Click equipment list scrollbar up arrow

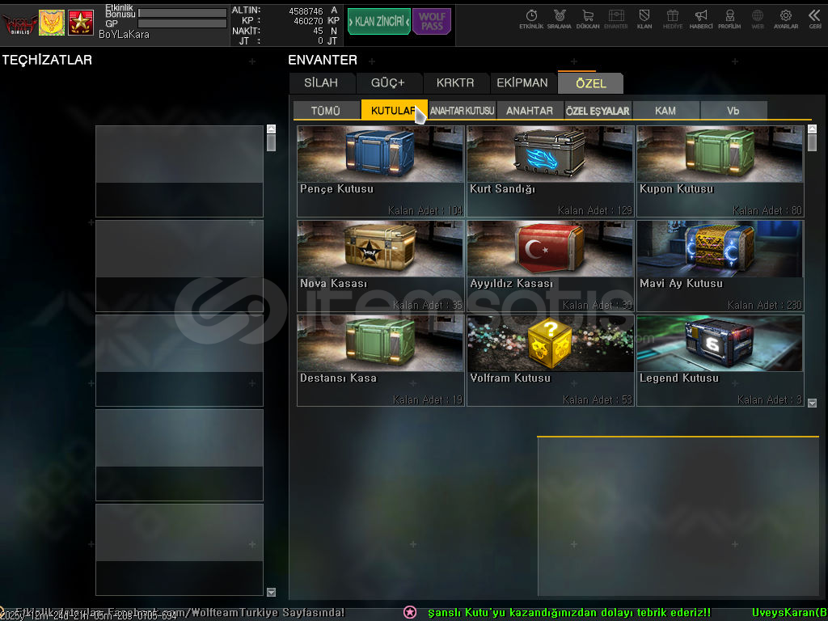(271, 129)
